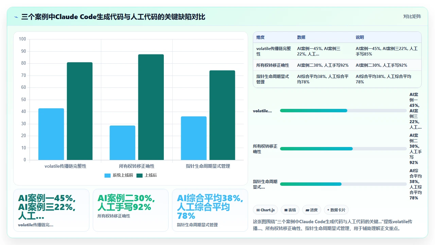Click the 维度 column header

point(260,37)
